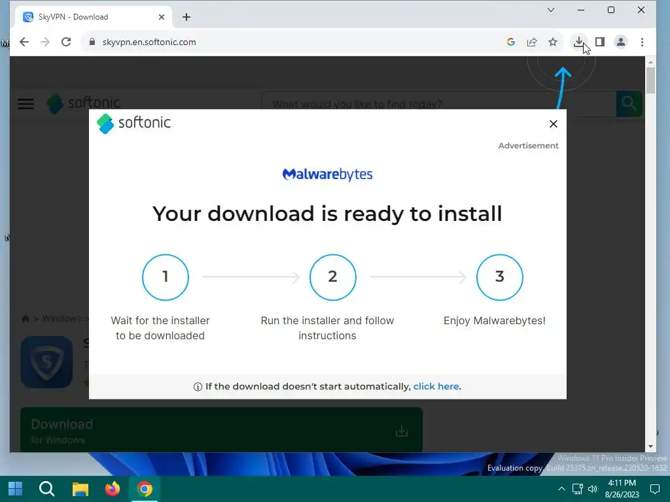Open a new browser tab
Screen dimensions: 670x502
pyautogui.click(x=186, y=17)
